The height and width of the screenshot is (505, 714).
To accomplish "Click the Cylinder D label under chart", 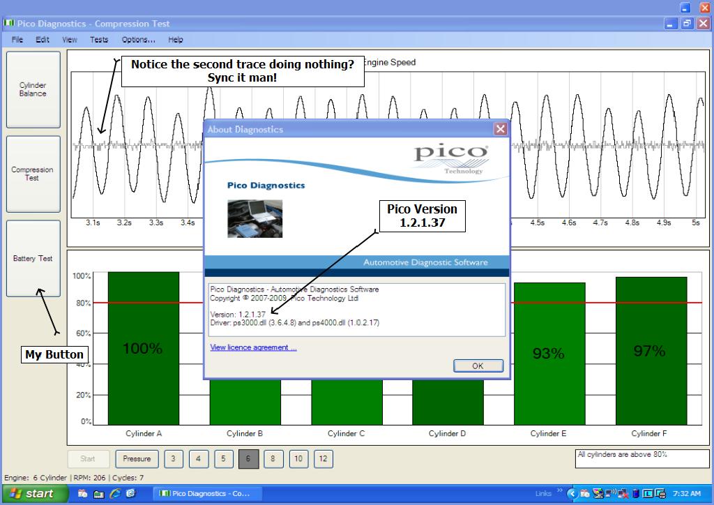I will pyautogui.click(x=447, y=434).
